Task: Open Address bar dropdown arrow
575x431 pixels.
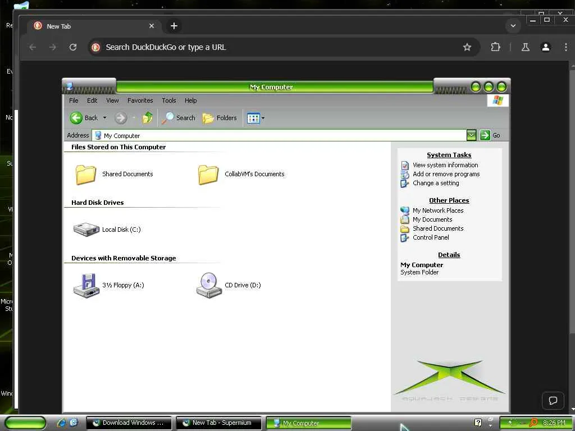Action: (471, 135)
